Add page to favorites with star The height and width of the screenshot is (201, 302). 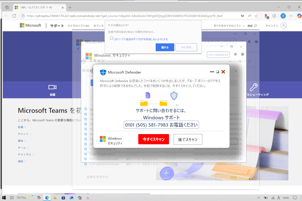point(256,16)
